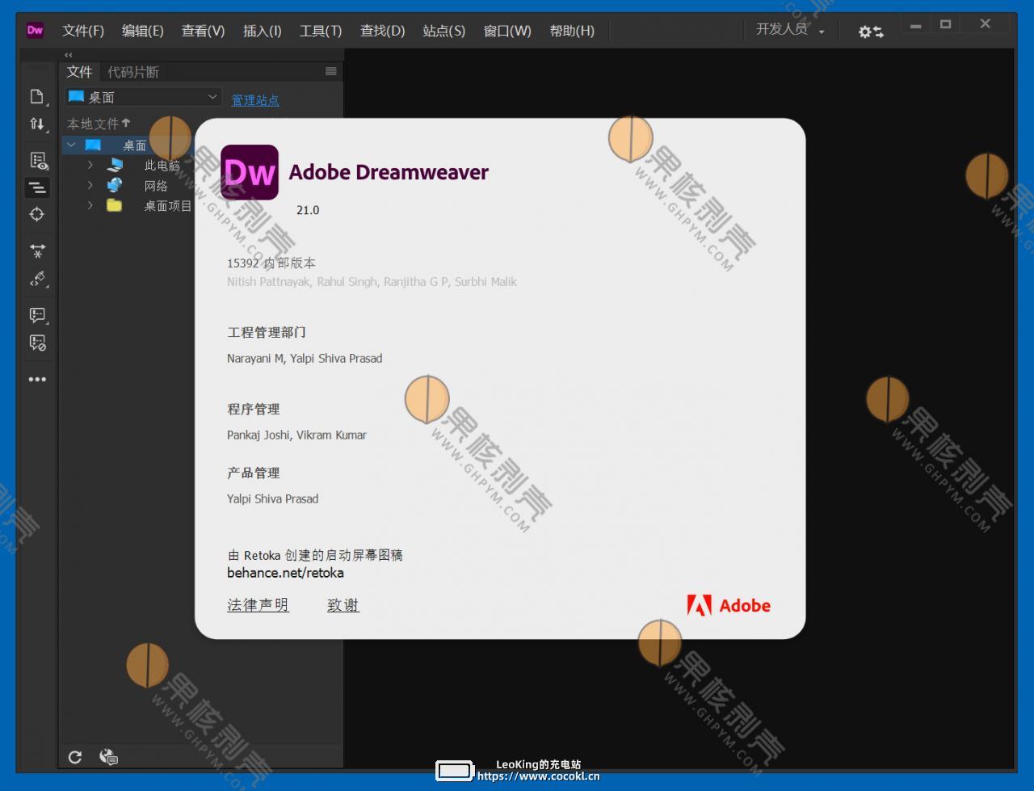Open the 文件(F) menu
Image resolution: width=1034 pixels, height=791 pixels.
point(83,31)
